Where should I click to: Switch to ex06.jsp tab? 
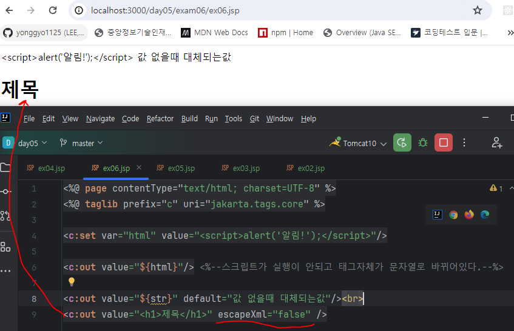tap(111, 169)
